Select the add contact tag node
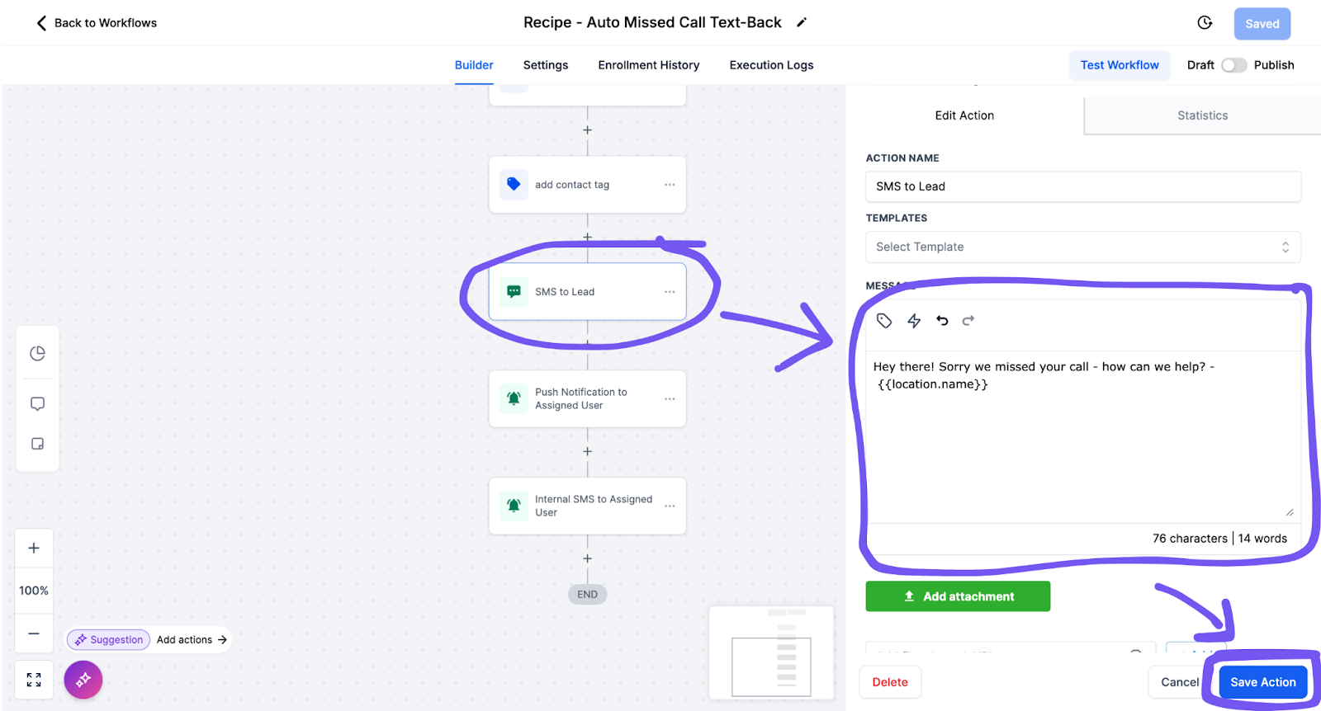The height and width of the screenshot is (711, 1321). (587, 185)
